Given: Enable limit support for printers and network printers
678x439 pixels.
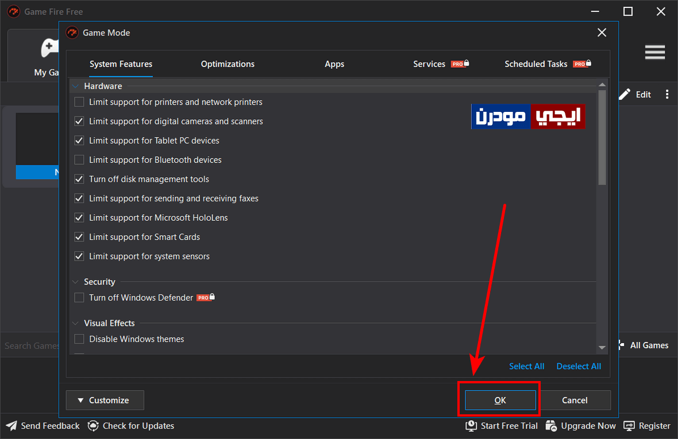Looking at the screenshot, I should [x=79, y=102].
